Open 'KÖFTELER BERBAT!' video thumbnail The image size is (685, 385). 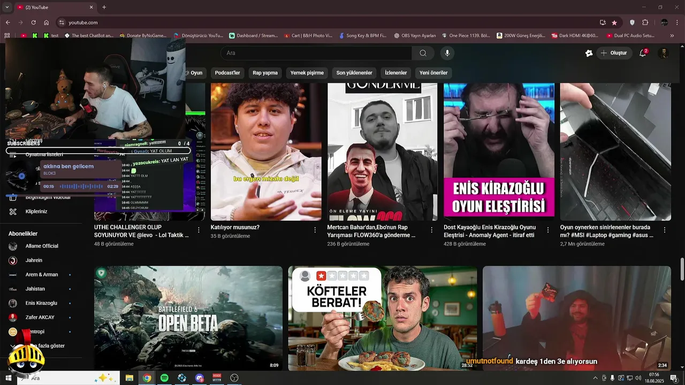click(383, 318)
